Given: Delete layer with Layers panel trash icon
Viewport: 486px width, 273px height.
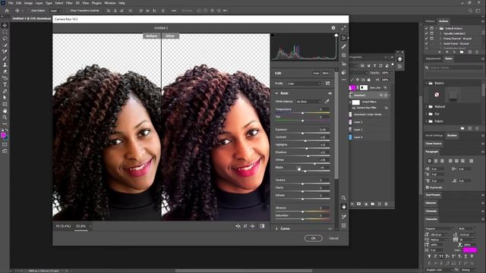Looking at the screenshot, I should [387, 204].
